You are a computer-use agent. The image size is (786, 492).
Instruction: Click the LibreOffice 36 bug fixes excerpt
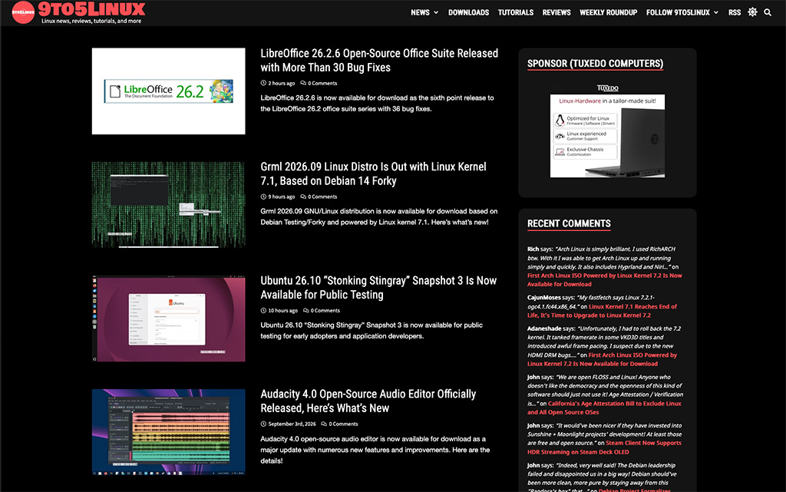pos(377,103)
